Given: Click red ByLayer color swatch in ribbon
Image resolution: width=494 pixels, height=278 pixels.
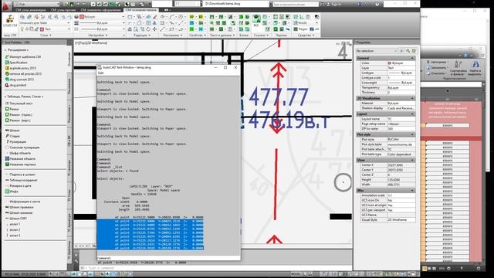Looking at the screenshot, I should point(82,17).
